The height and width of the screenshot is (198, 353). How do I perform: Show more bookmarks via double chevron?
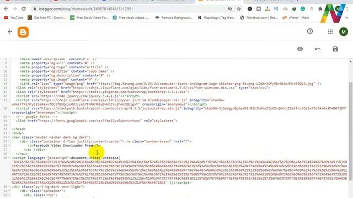pyautogui.click(x=346, y=18)
